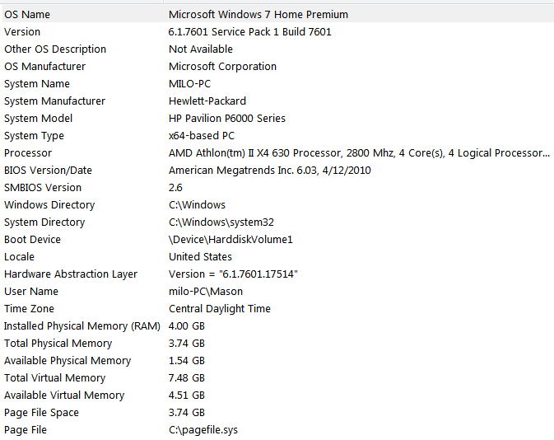554x440 pixels.
Task: Select the OS Name row
Action: [27, 15]
